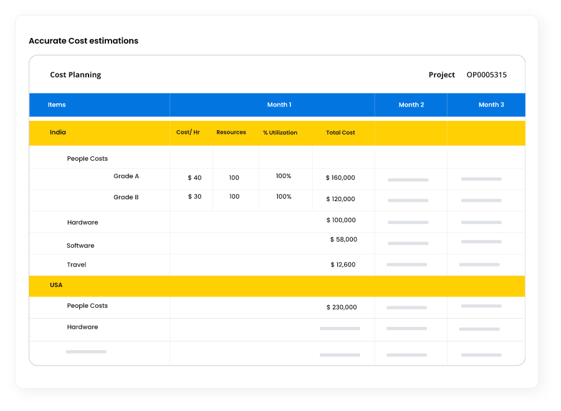Select the $ 160,000 total cost cell
This screenshot has width=561, height=411.
[x=340, y=178]
